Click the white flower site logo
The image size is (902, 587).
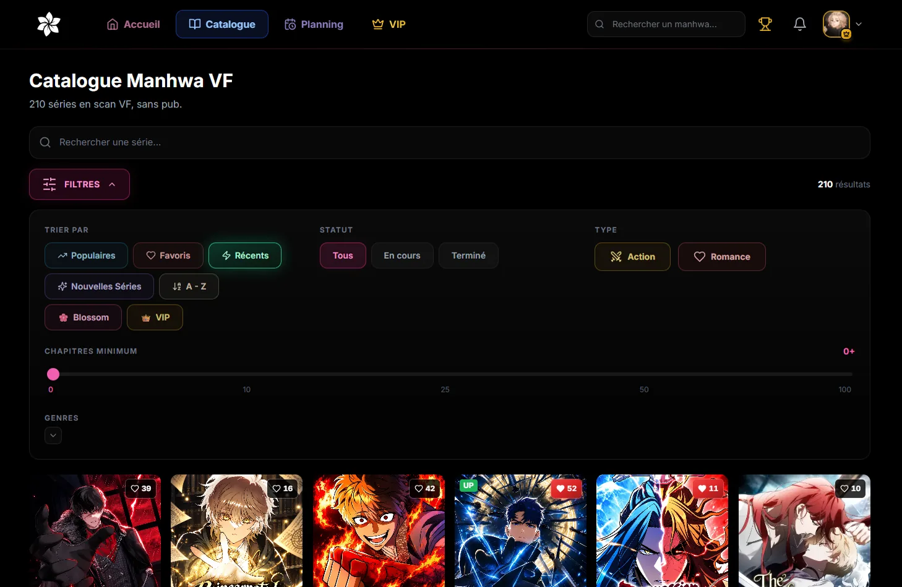[x=49, y=24]
